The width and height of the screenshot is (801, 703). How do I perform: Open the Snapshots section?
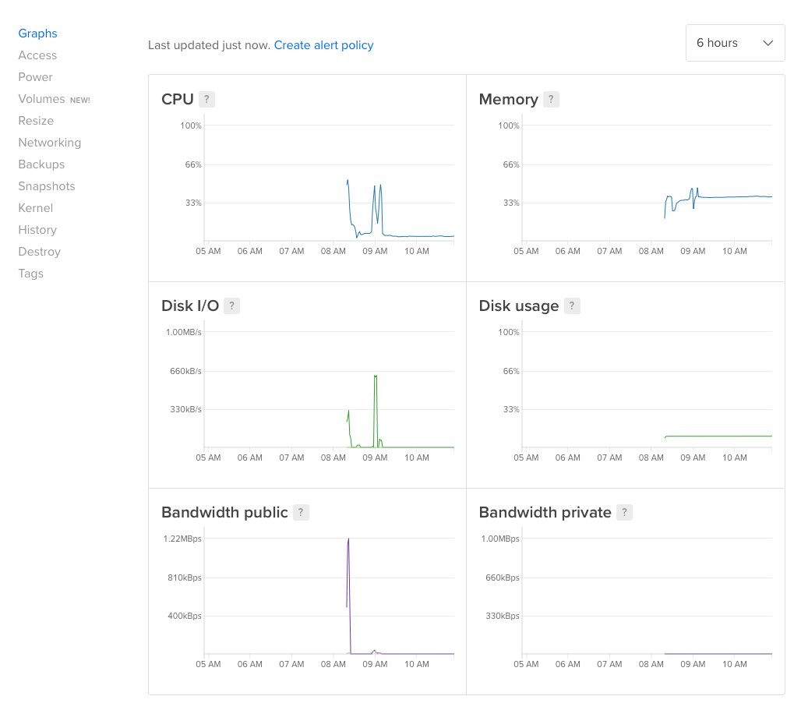47,186
